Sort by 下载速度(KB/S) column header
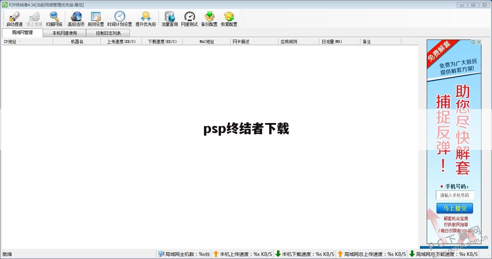492x259 pixels. coord(162,42)
